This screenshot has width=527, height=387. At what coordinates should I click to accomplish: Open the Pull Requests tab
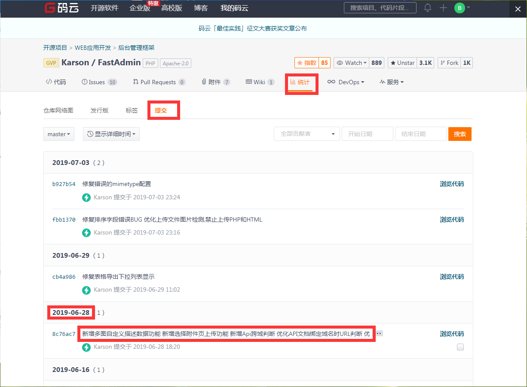[x=159, y=82]
